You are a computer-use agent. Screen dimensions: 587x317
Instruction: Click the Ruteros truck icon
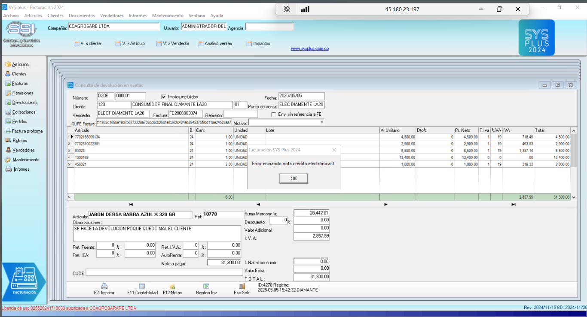click(x=8, y=140)
